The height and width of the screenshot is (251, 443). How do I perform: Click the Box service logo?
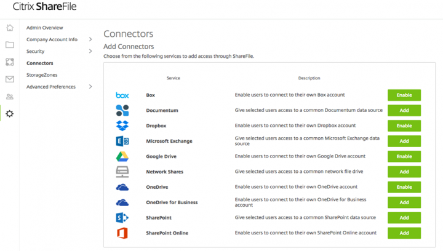pyautogui.click(x=122, y=95)
